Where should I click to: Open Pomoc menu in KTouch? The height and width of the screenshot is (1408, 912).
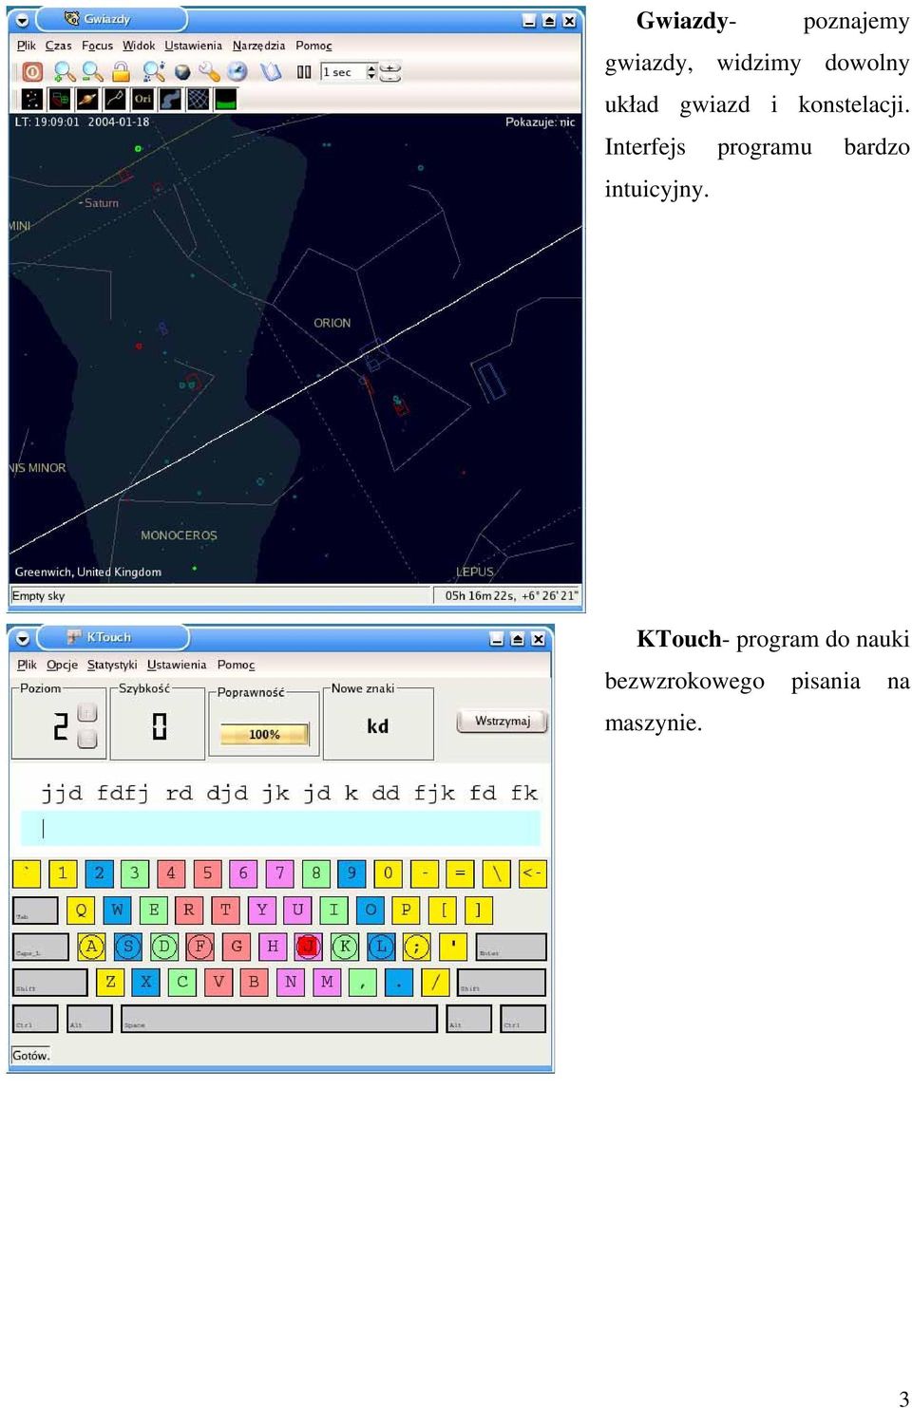236,665
